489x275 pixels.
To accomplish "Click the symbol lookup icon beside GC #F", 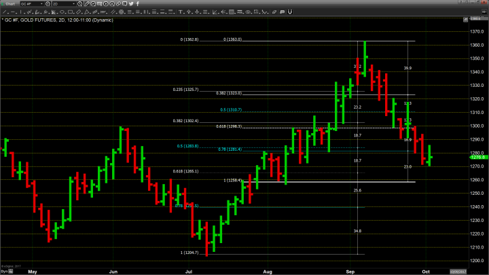I will click(48, 4).
